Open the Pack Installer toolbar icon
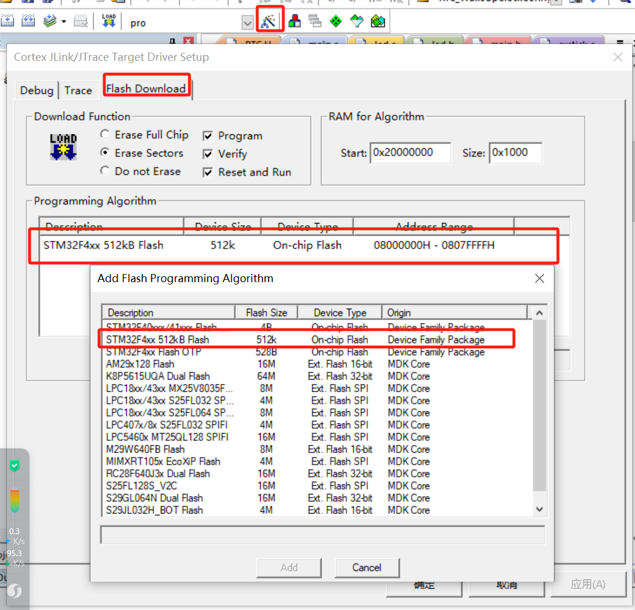 pos(378,21)
